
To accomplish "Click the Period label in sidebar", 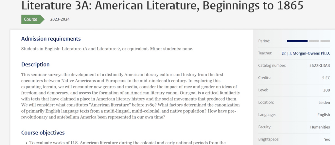I will tap(264, 41).
